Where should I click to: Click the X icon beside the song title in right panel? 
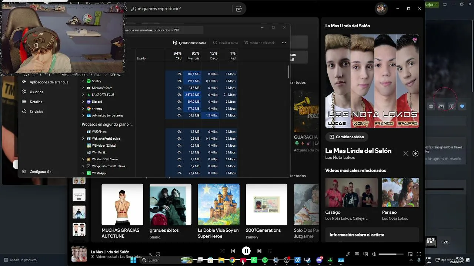pyautogui.click(x=406, y=153)
